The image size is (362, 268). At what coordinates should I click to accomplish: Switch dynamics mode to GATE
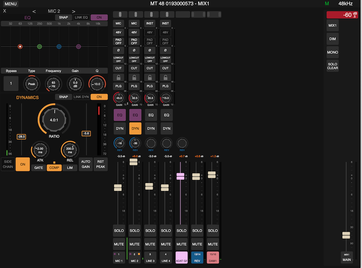39,168
